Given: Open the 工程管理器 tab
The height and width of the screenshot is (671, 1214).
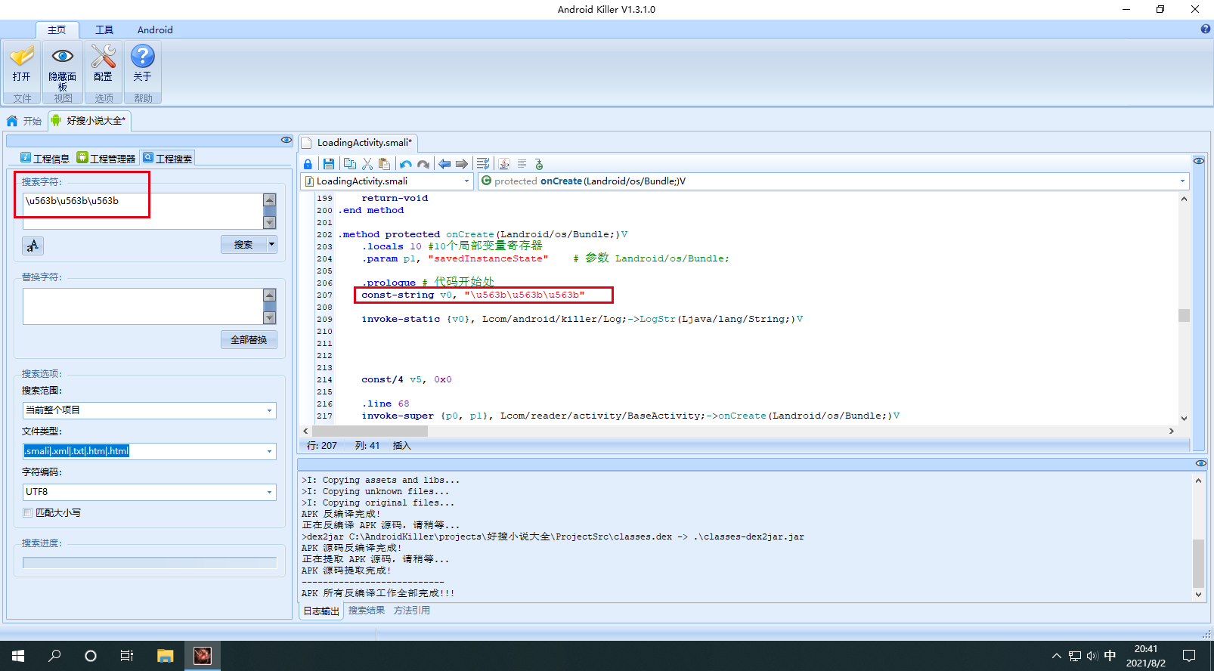Looking at the screenshot, I should point(107,158).
